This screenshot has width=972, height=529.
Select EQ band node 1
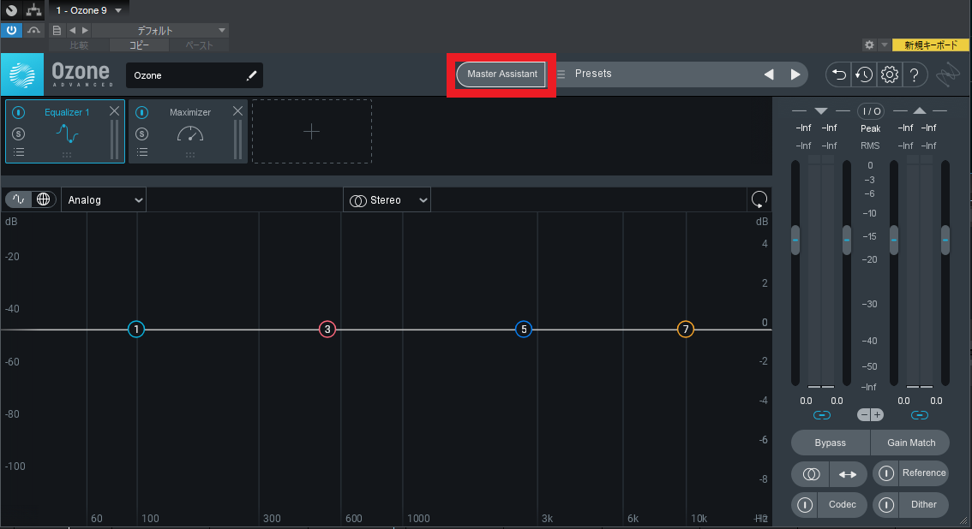click(136, 330)
